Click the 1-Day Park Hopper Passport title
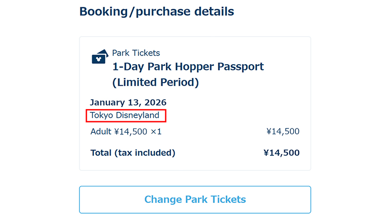Image resolution: width=390 pixels, height=219 pixels. tap(188, 67)
